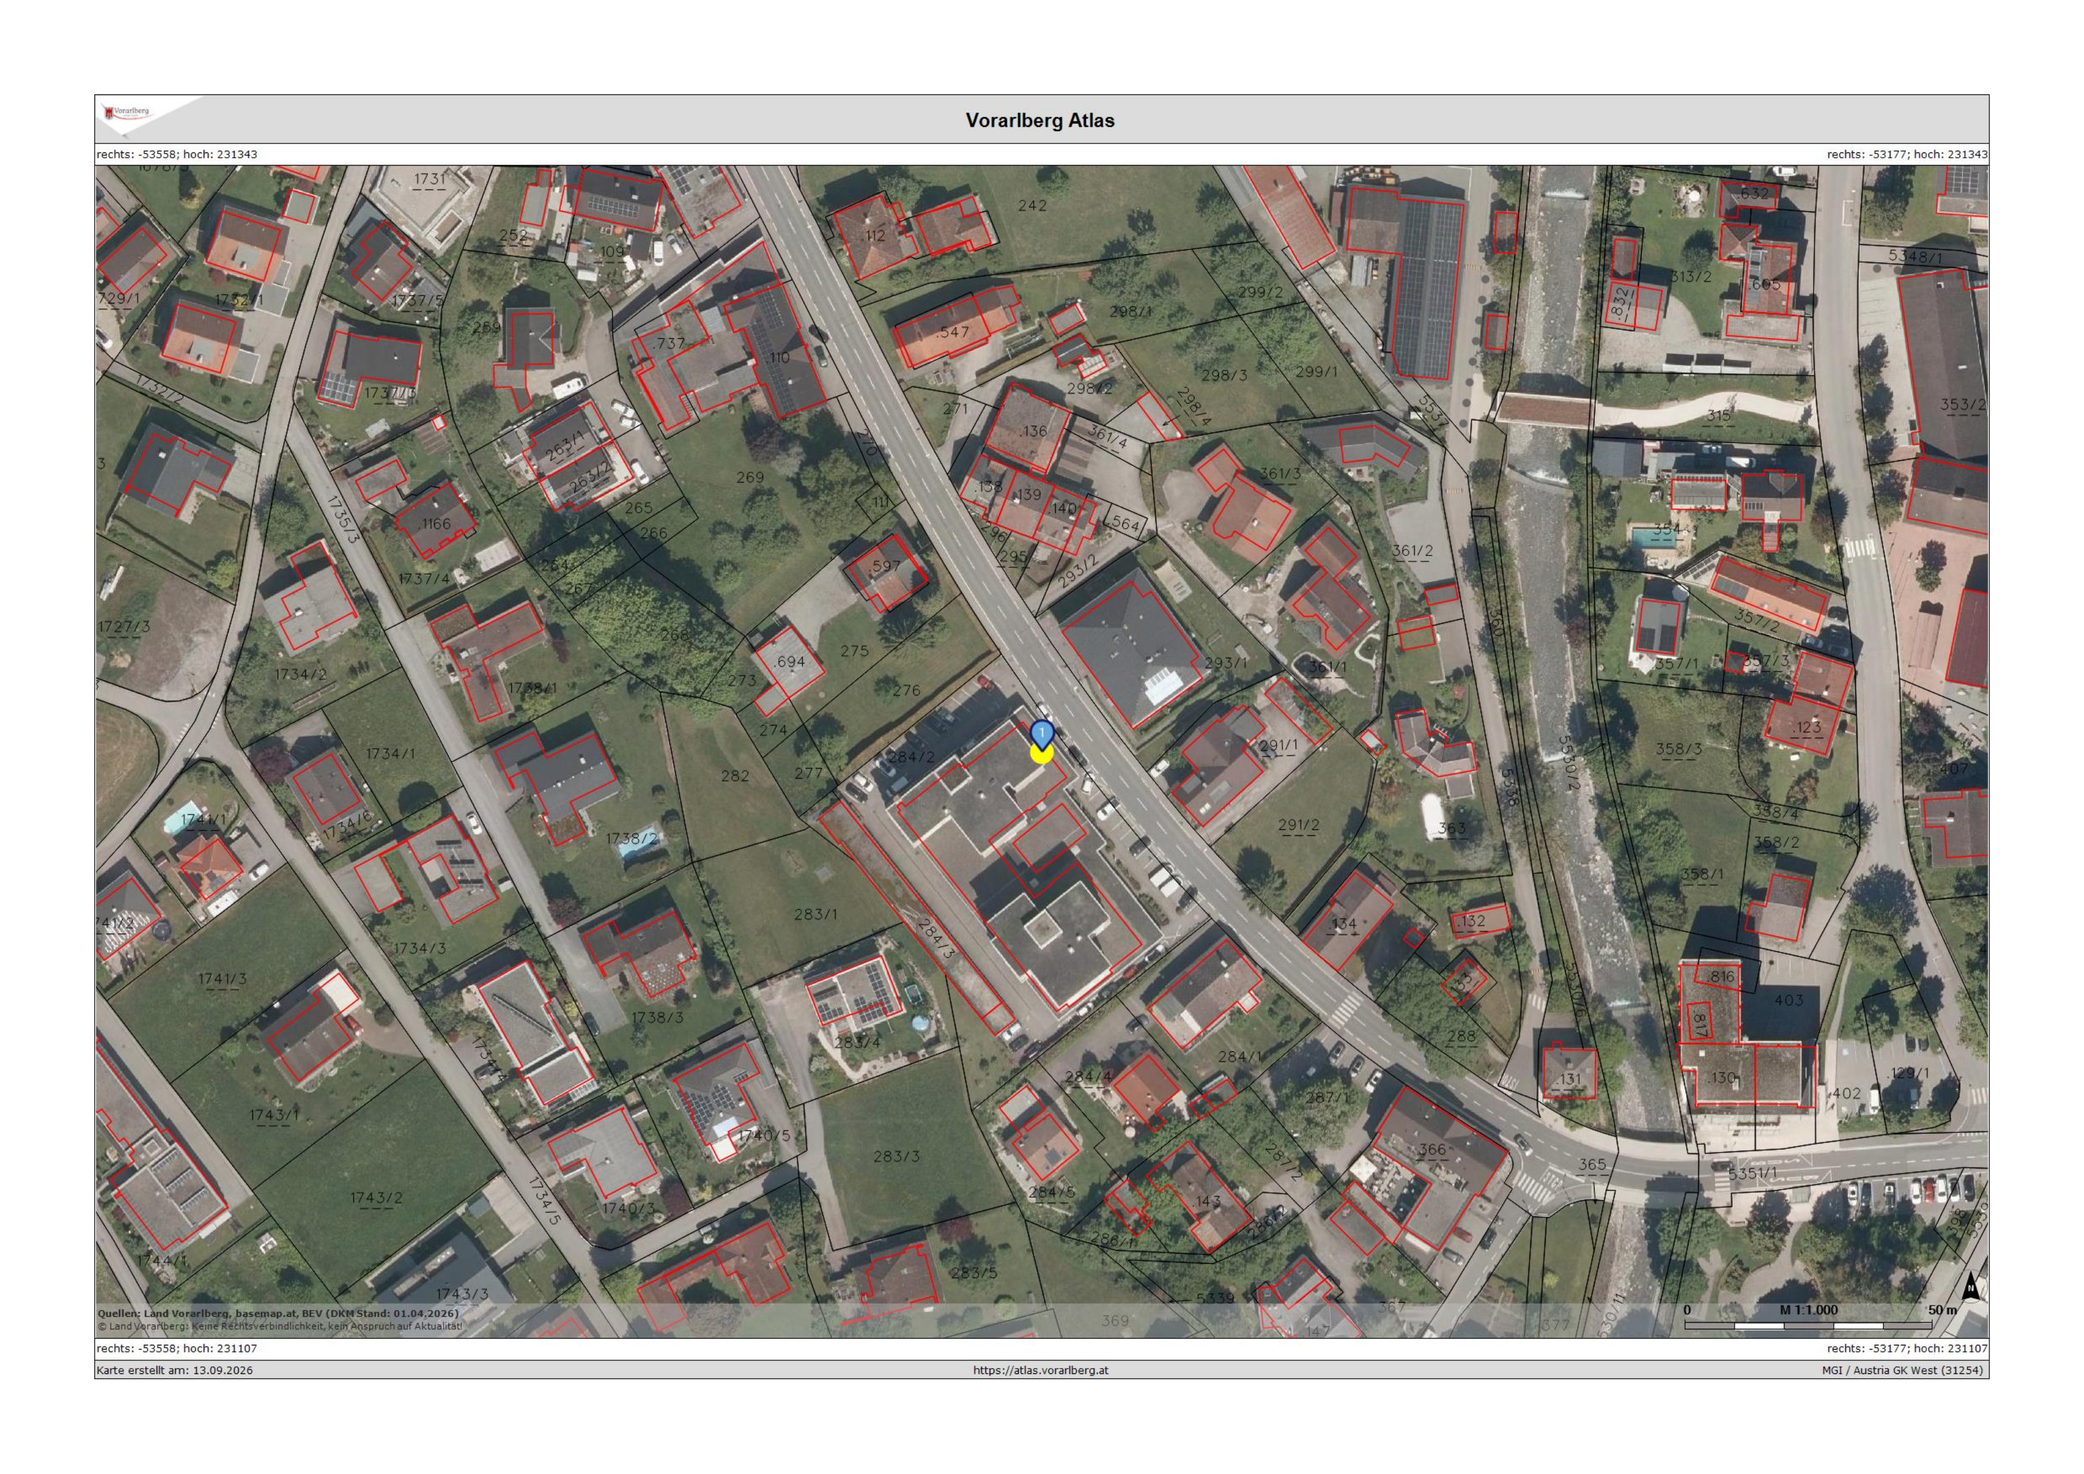Click 'Karte erstellt am: 13.09.2026' text

pyautogui.click(x=175, y=1370)
